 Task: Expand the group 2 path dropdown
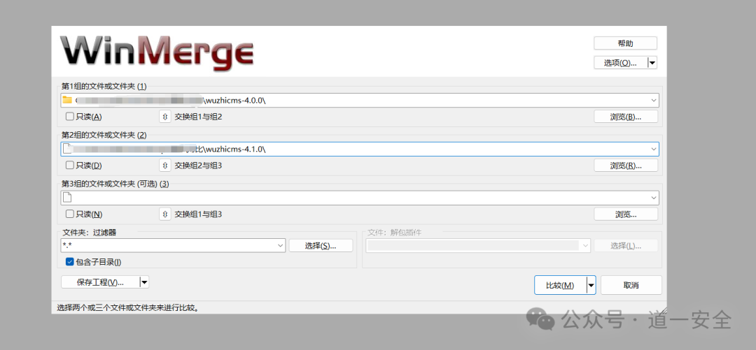pos(654,149)
